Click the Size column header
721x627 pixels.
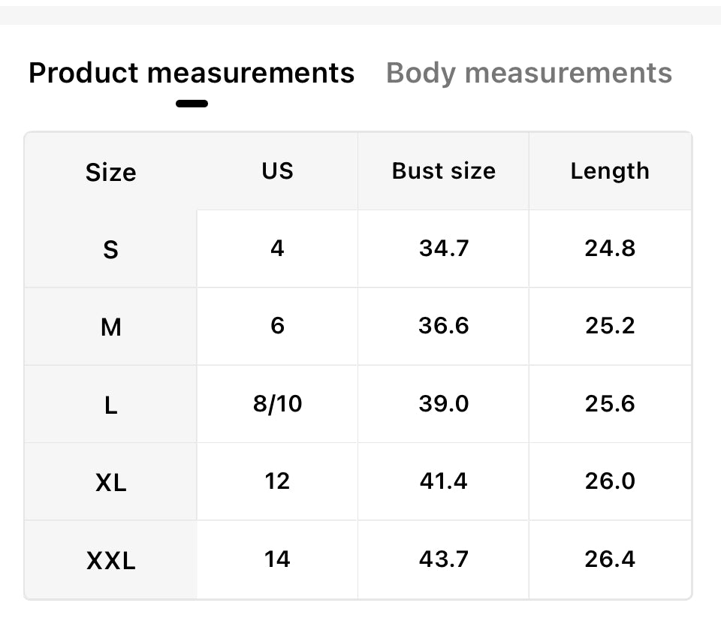tap(110, 172)
